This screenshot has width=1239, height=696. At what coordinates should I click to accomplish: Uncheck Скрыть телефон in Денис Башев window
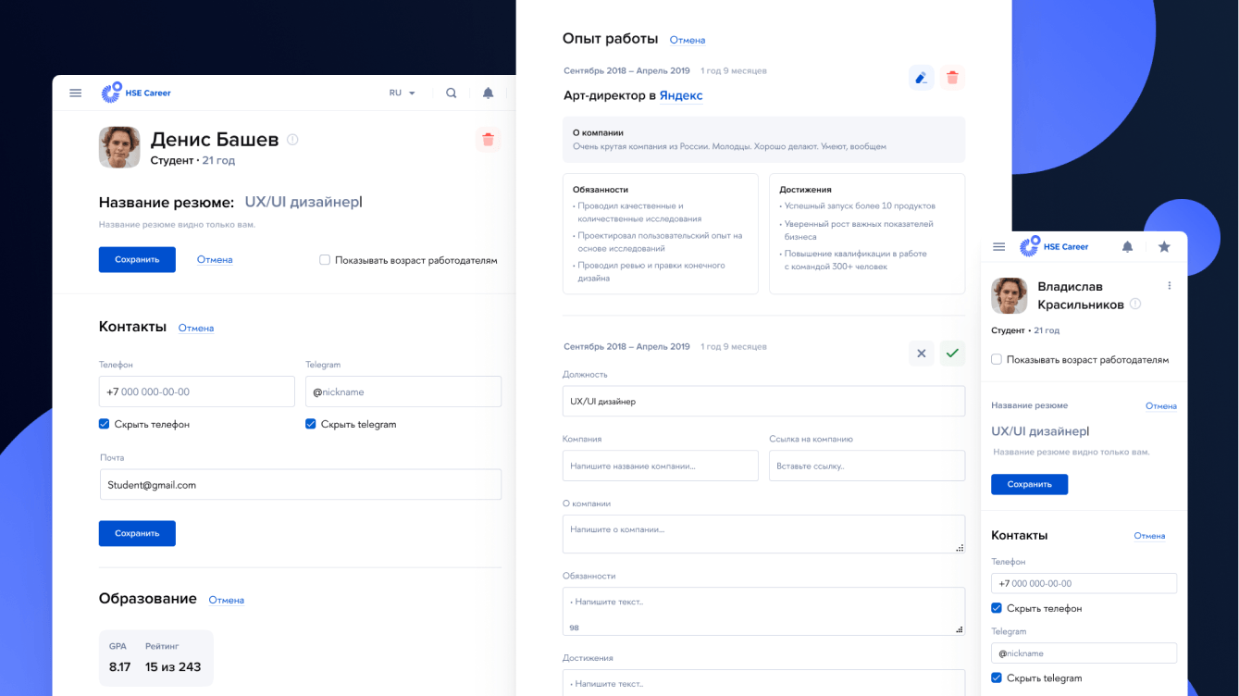pos(105,424)
